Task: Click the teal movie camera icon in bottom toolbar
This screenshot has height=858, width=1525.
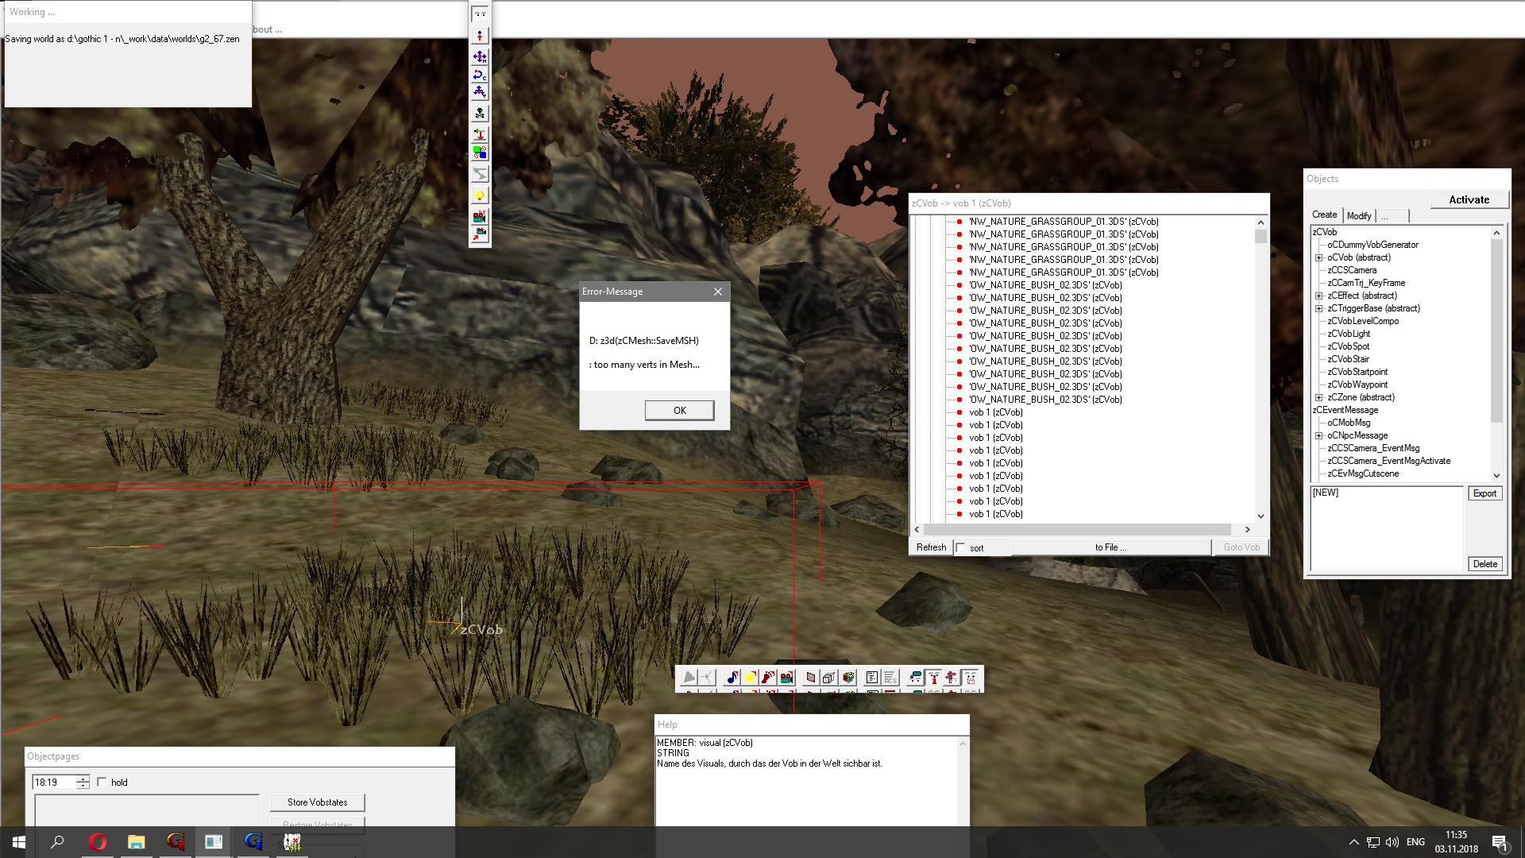Action: tap(786, 678)
